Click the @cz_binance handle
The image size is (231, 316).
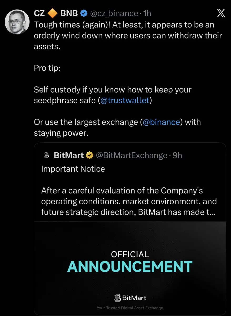pyautogui.click(x=114, y=13)
